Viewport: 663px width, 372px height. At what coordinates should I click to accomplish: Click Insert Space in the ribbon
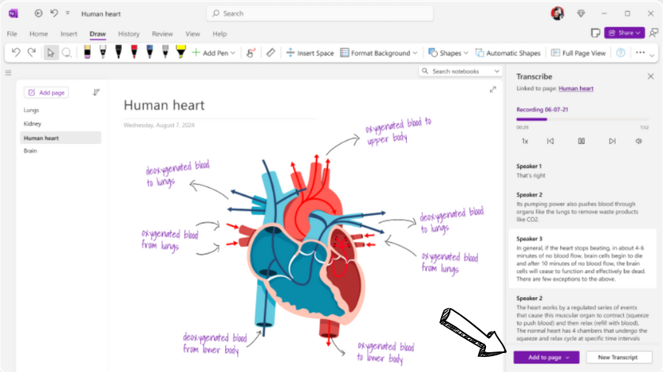click(x=310, y=53)
